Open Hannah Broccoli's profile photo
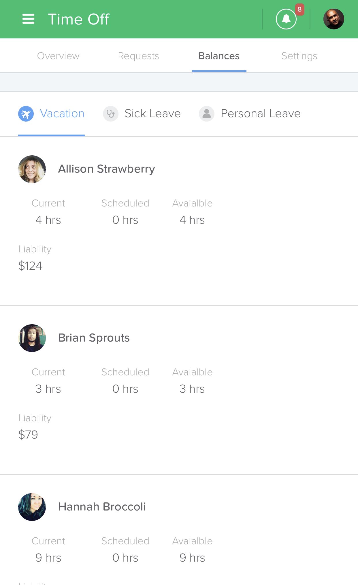358x585 pixels. [32, 507]
